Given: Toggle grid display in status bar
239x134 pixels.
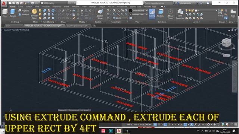Looking at the screenshot, I should click(155, 124).
